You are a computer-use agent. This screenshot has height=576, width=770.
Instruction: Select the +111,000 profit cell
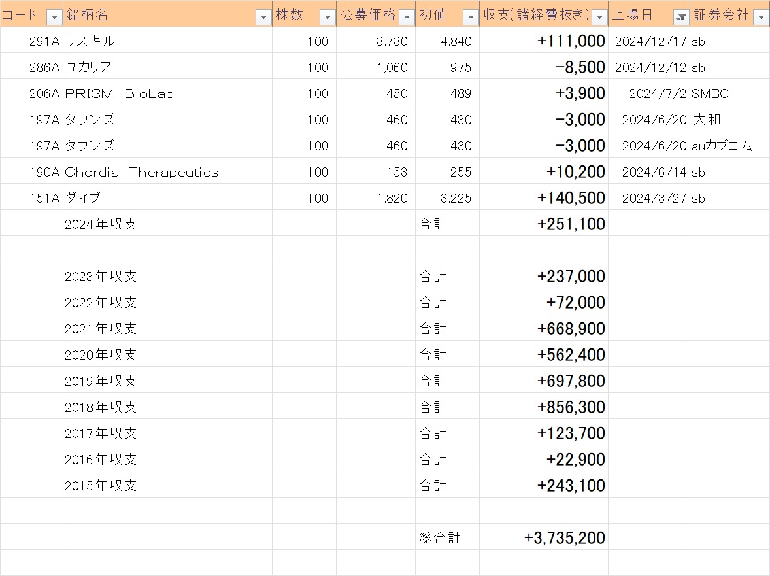(544, 40)
